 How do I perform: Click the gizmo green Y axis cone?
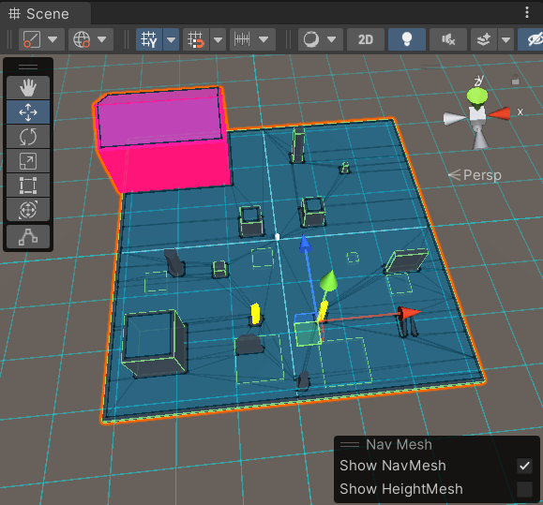476,97
